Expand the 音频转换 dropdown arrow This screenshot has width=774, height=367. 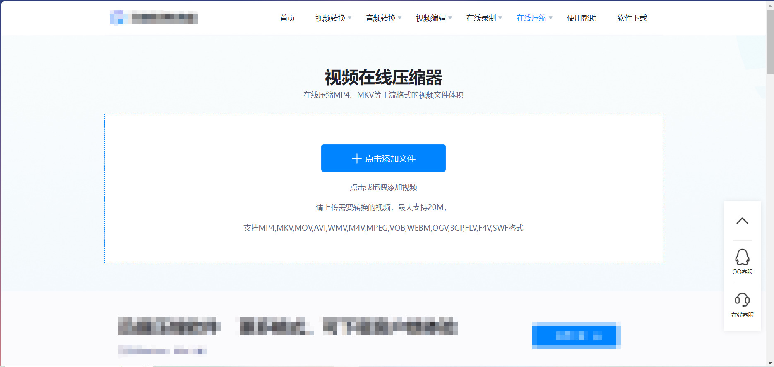[400, 18]
